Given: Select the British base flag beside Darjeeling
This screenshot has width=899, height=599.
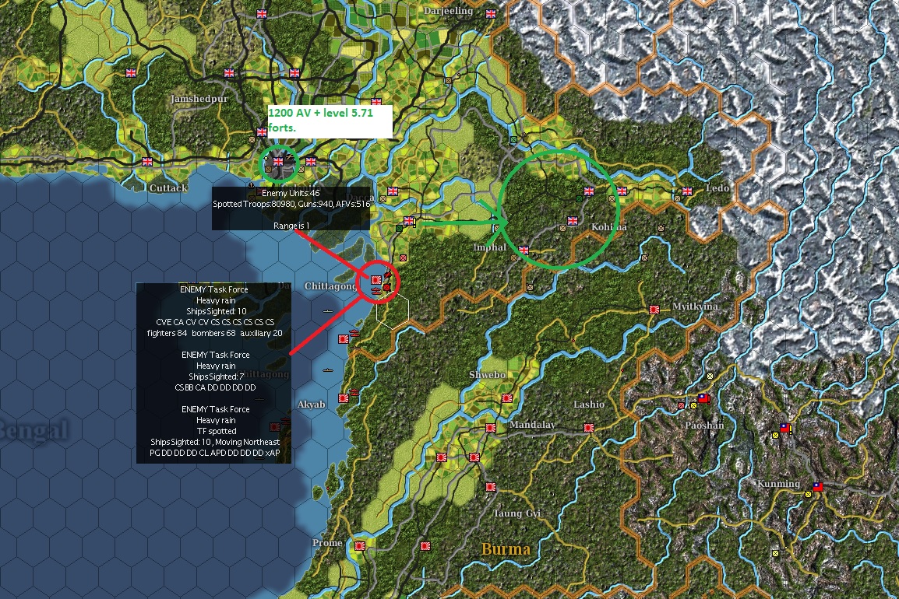Looking at the screenshot, I should pos(491,14).
